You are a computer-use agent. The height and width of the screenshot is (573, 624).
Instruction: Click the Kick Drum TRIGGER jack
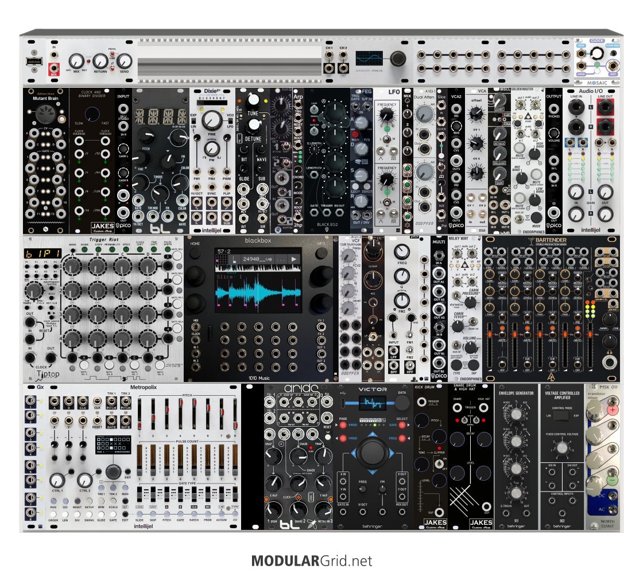click(421, 402)
